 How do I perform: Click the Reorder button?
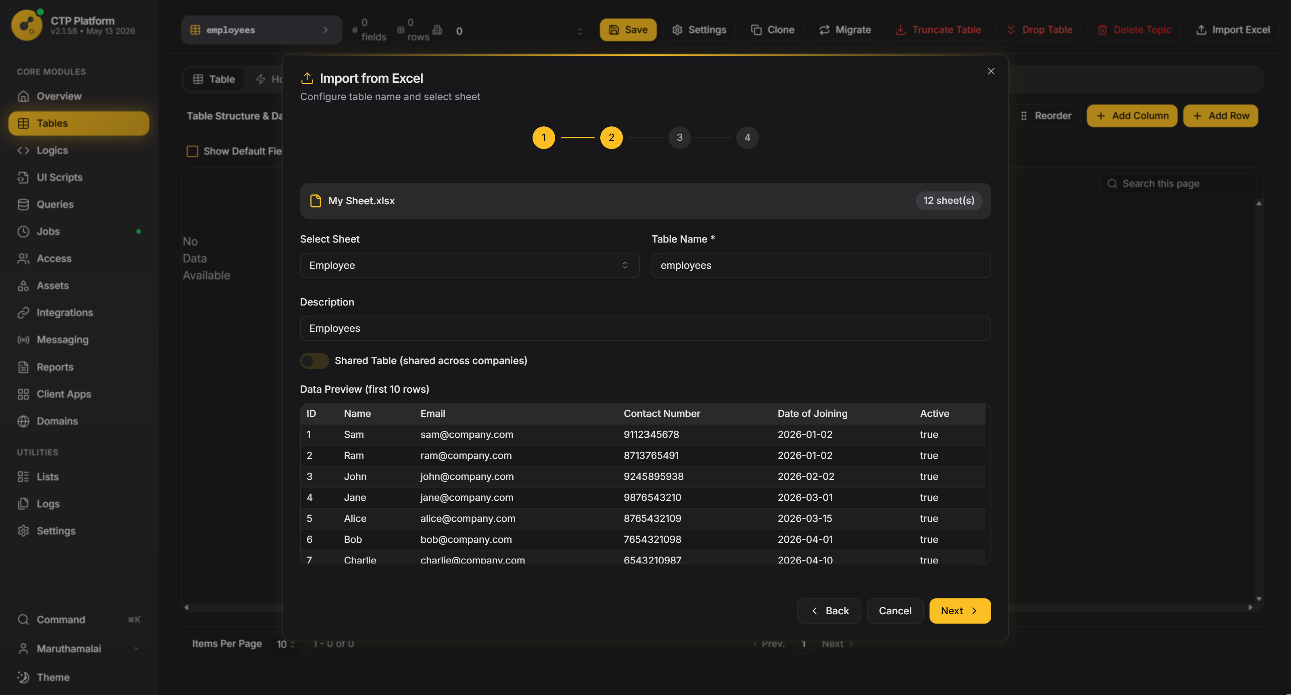pos(1045,115)
